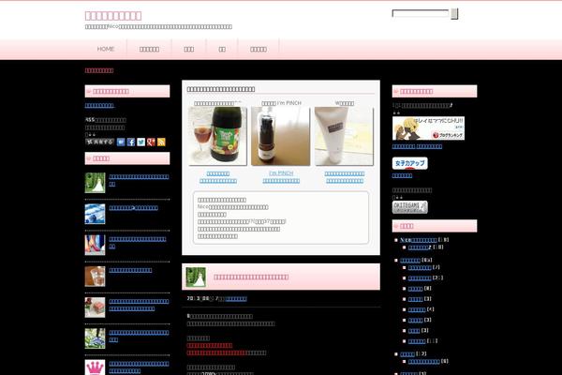The width and height of the screenshot is (562, 375).
Task: Open the orange RSS feed icon
Action: [161, 142]
